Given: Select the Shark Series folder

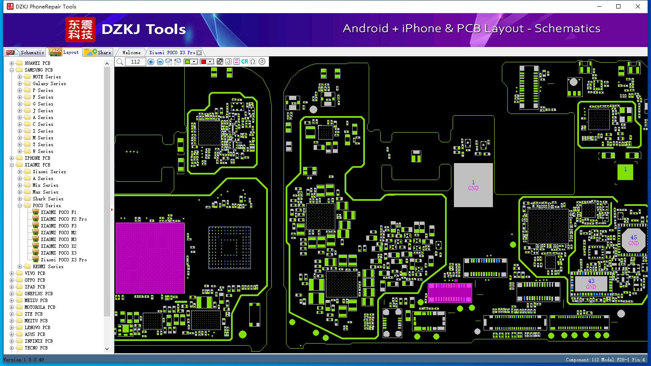Looking at the screenshot, I should 48,199.
